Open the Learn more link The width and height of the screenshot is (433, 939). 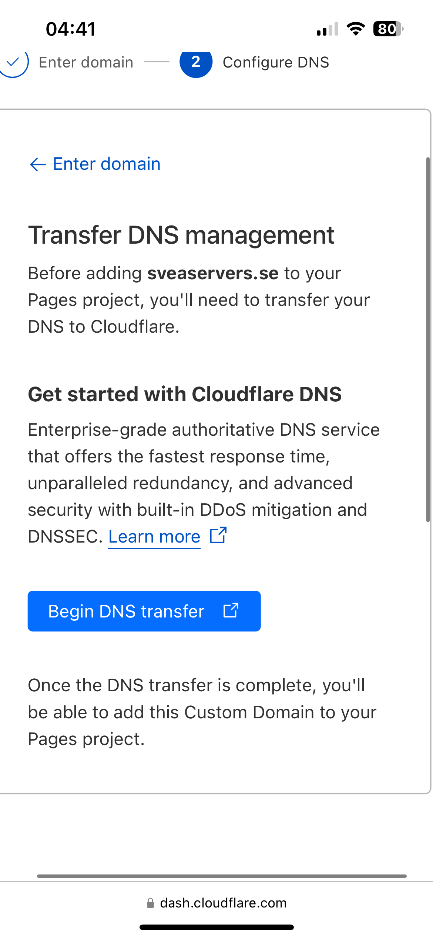154,537
